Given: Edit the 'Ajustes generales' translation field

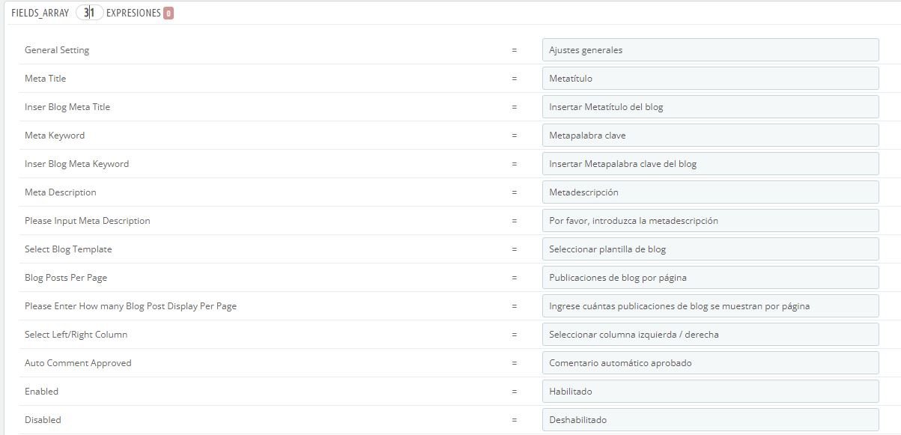Looking at the screenshot, I should 709,50.
